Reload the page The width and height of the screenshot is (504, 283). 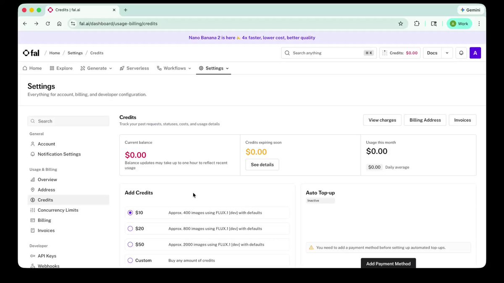click(48, 23)
